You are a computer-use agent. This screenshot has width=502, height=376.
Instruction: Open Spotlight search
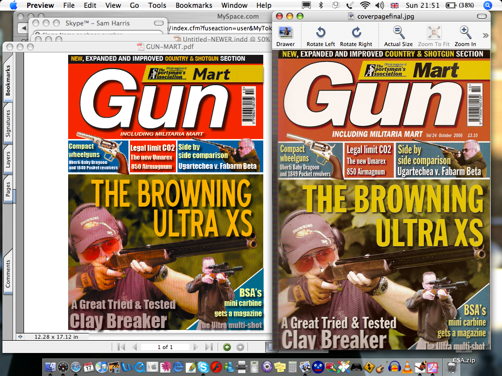point(487,5)
